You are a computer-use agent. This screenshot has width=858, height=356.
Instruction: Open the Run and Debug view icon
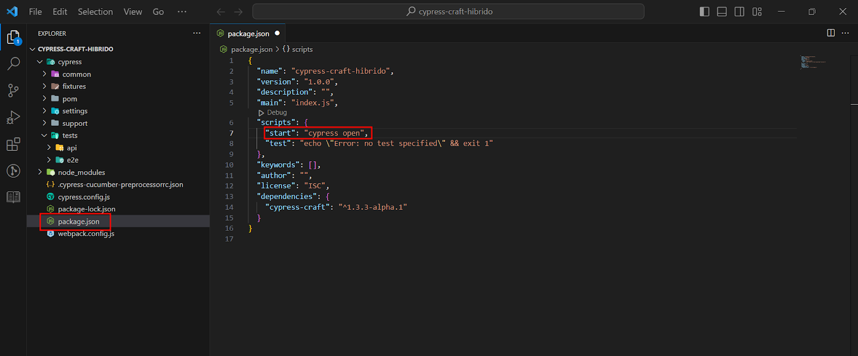click(x=13, y=117)
